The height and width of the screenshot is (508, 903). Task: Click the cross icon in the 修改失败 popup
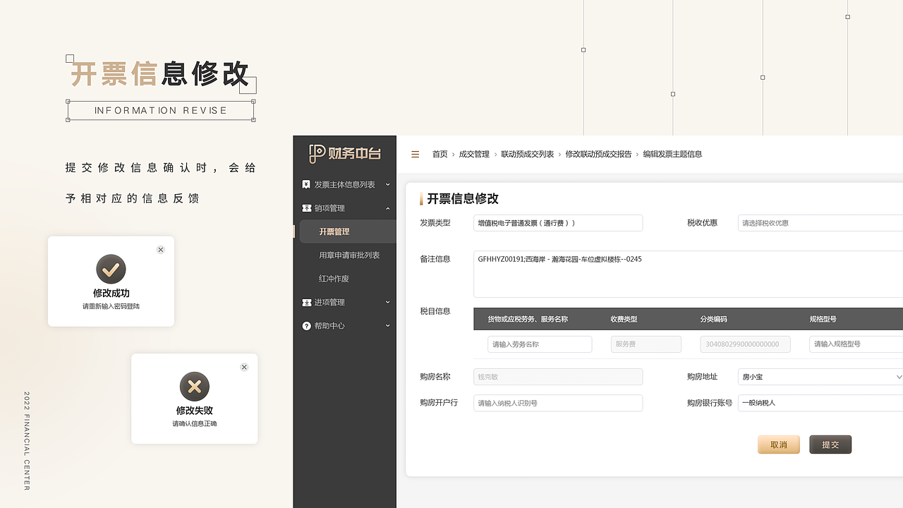click(x=195, y=387)
